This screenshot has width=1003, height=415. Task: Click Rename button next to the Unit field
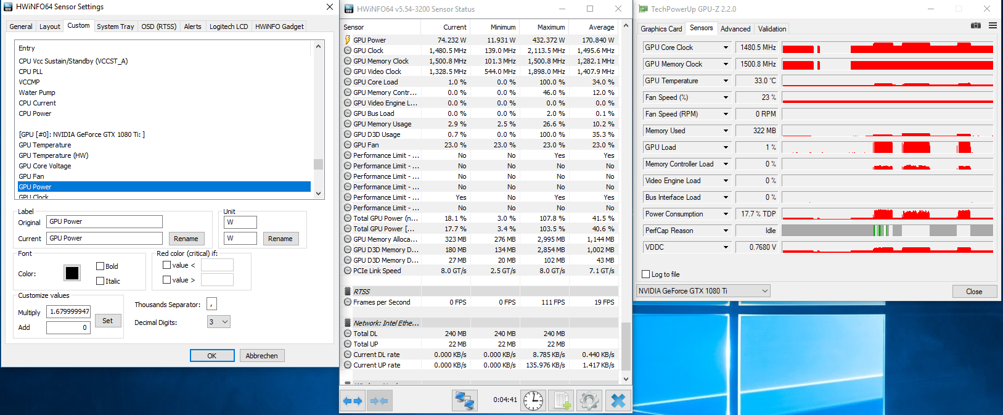[x=280, y=239]
